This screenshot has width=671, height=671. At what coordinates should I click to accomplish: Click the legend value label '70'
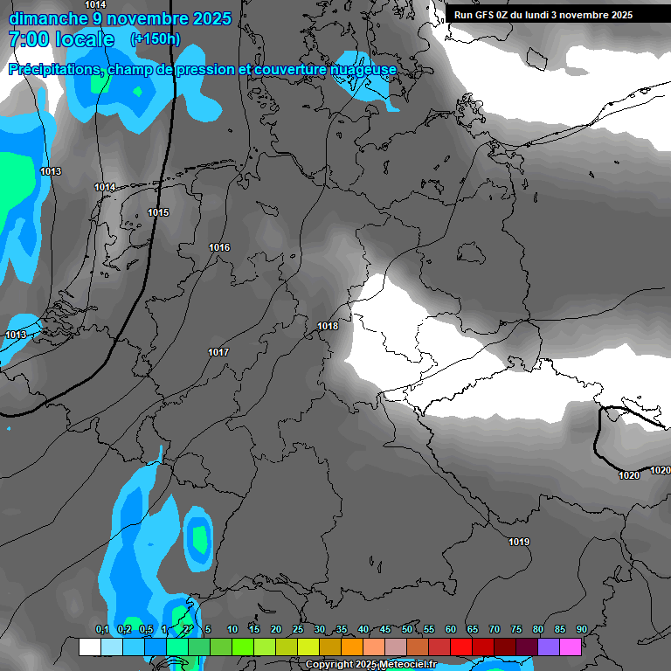pyautogui.click(x=495, y=629)
